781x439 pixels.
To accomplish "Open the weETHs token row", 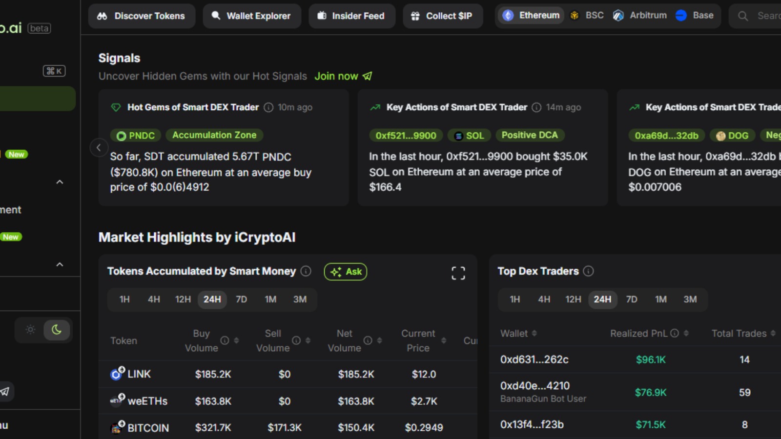I will (288, 401).
